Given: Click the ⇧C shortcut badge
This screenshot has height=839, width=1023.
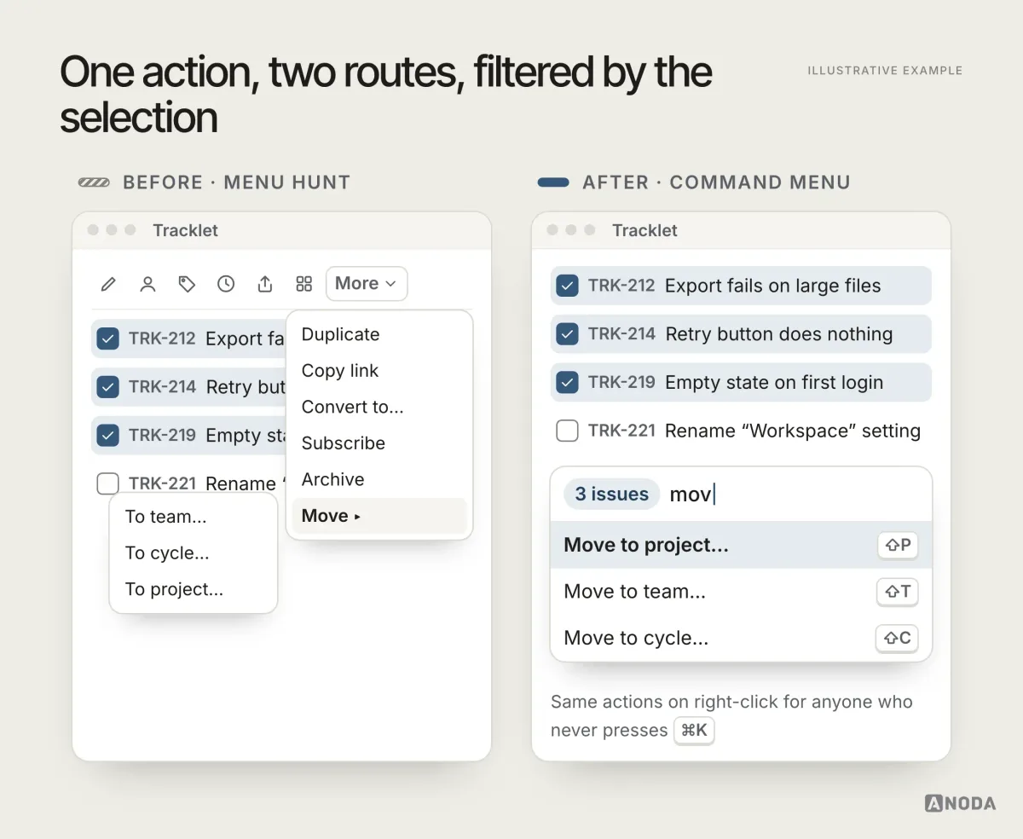Looking at the screenshot, I should point(898,638).
